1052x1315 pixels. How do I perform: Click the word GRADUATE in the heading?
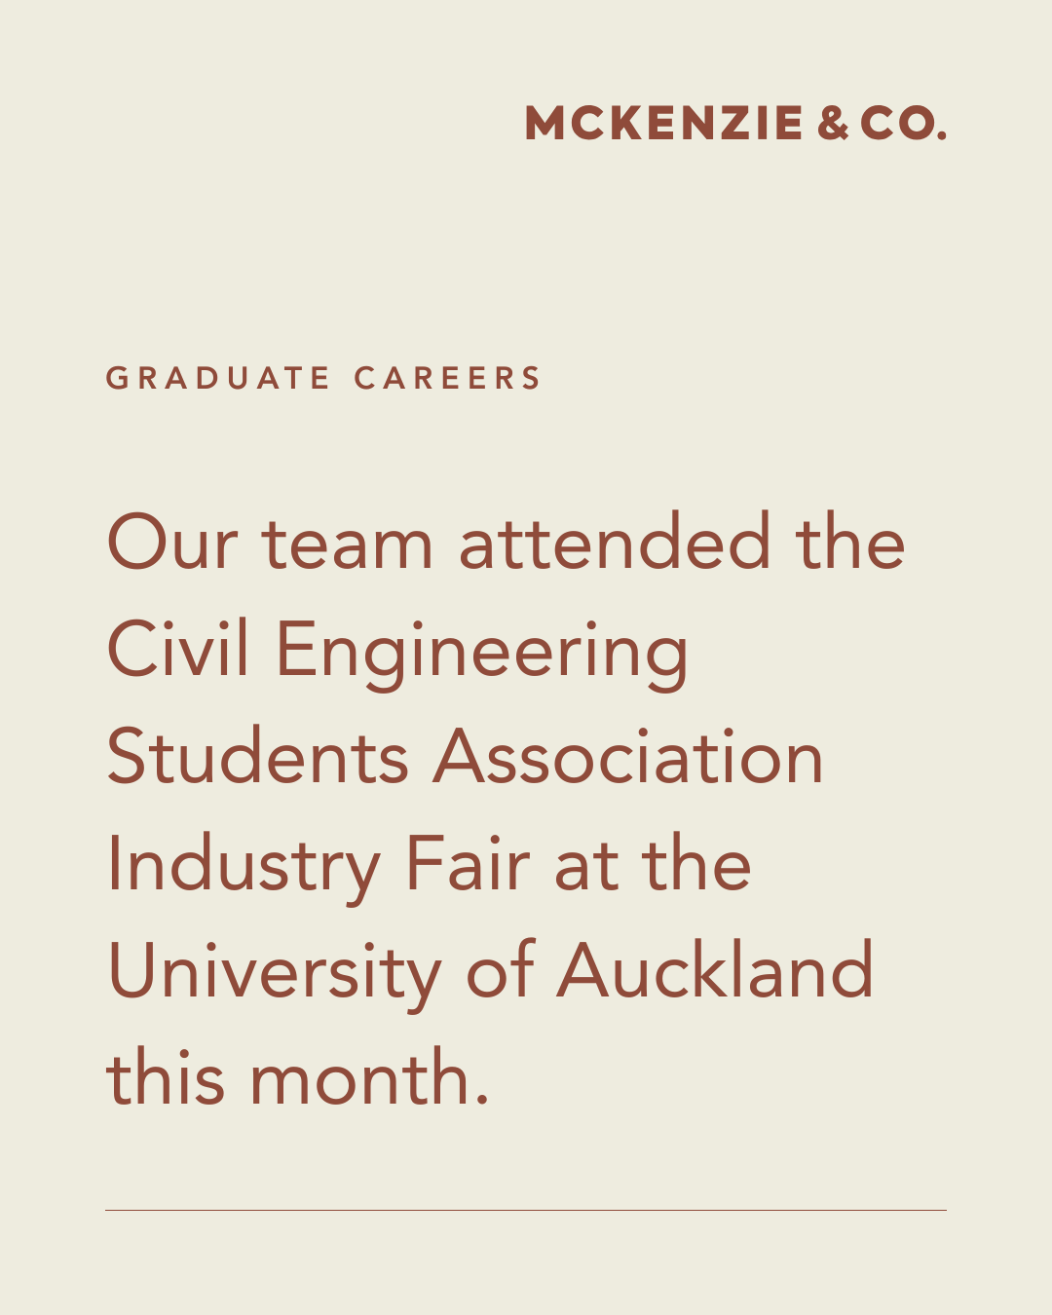[218, 378]
